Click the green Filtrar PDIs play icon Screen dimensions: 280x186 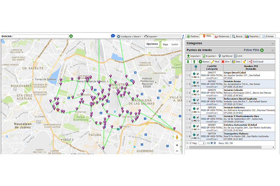click(x=262, y=50)
